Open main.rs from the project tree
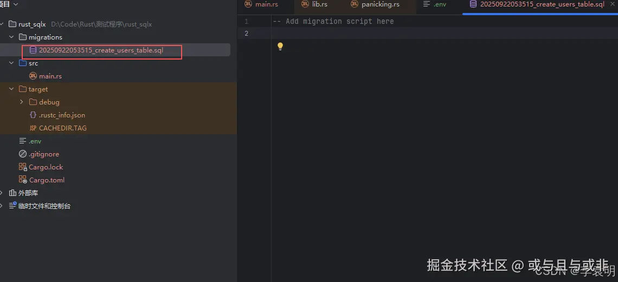 [50, 76]
